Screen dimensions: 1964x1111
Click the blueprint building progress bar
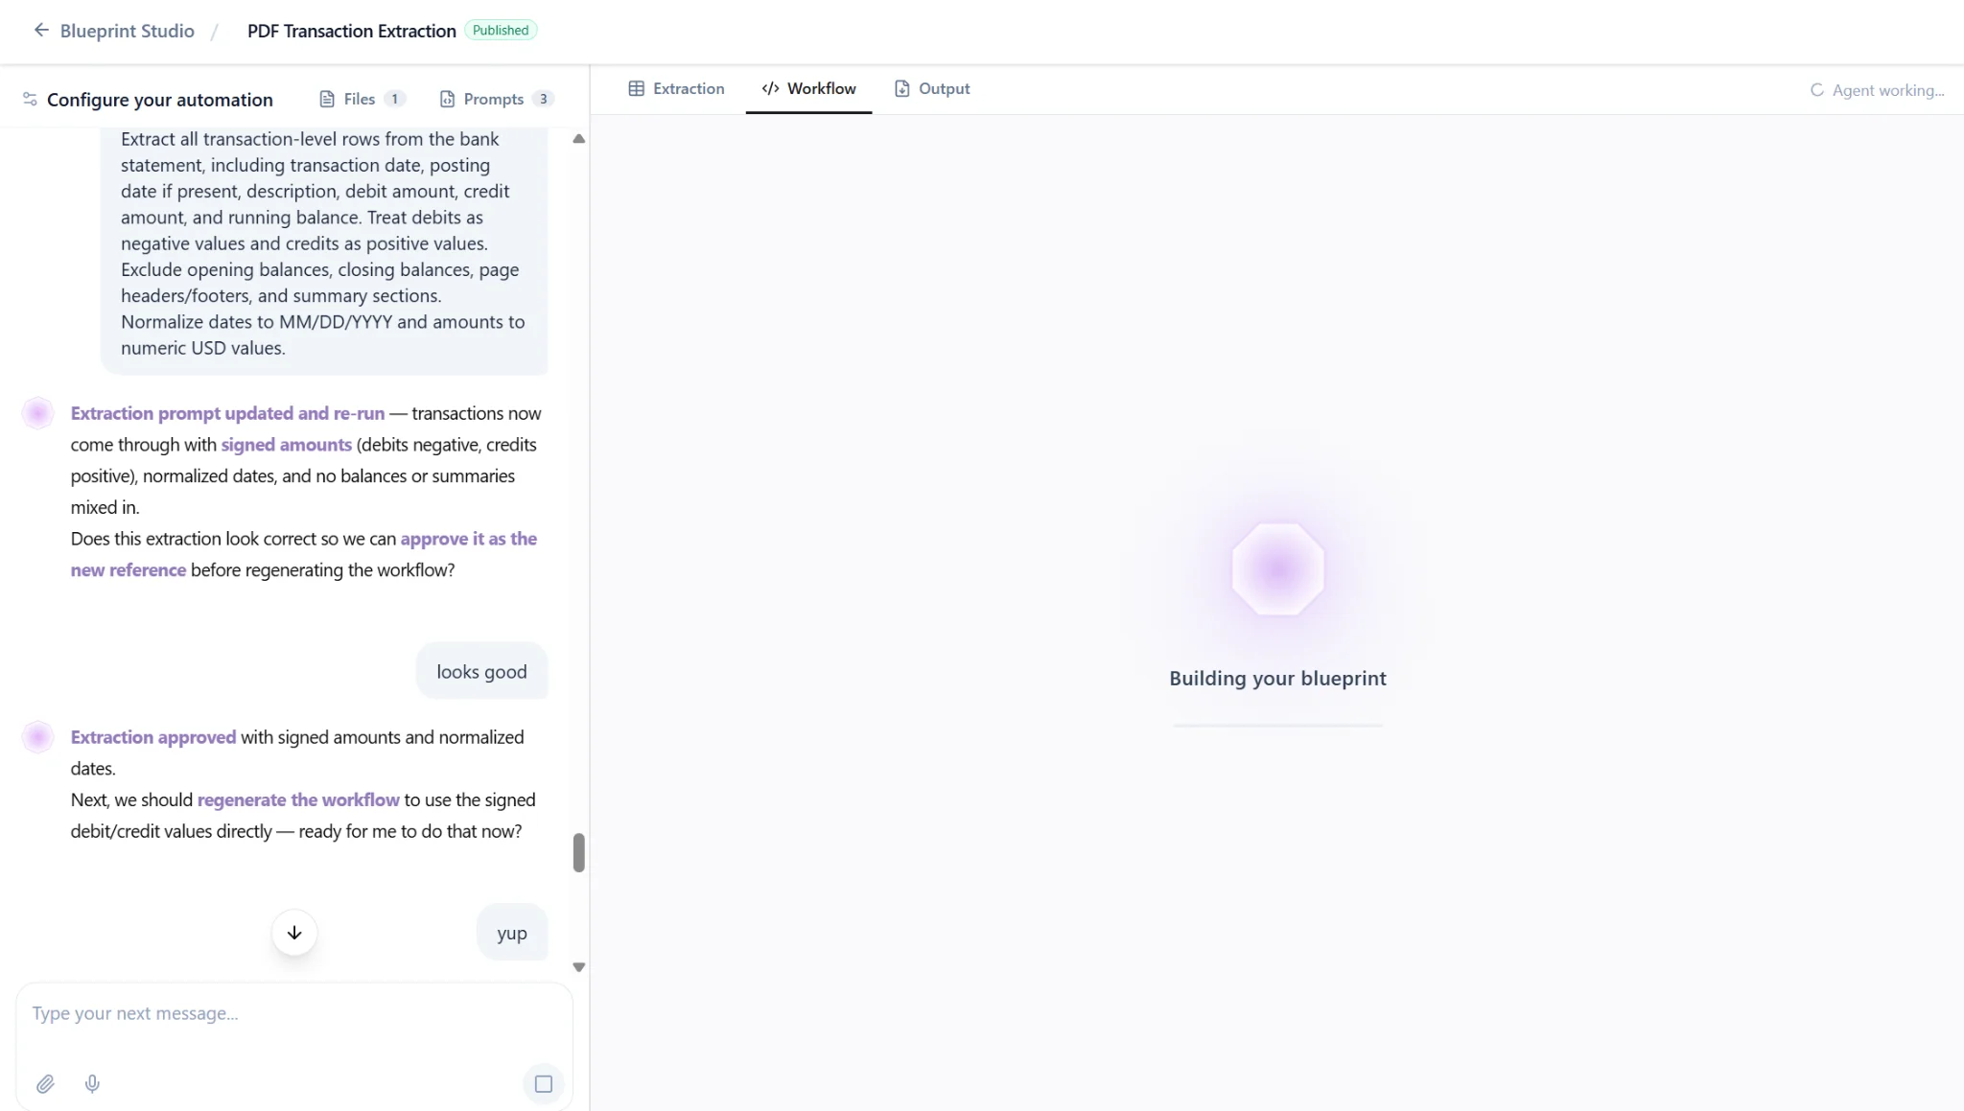pos(1277,726)
